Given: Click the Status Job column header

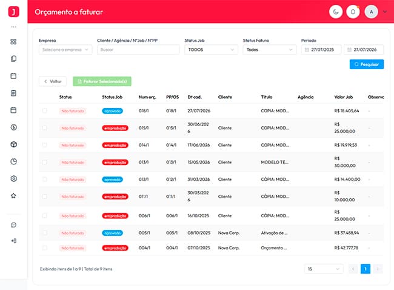Looking at the screenshot, I should point(112,97).
